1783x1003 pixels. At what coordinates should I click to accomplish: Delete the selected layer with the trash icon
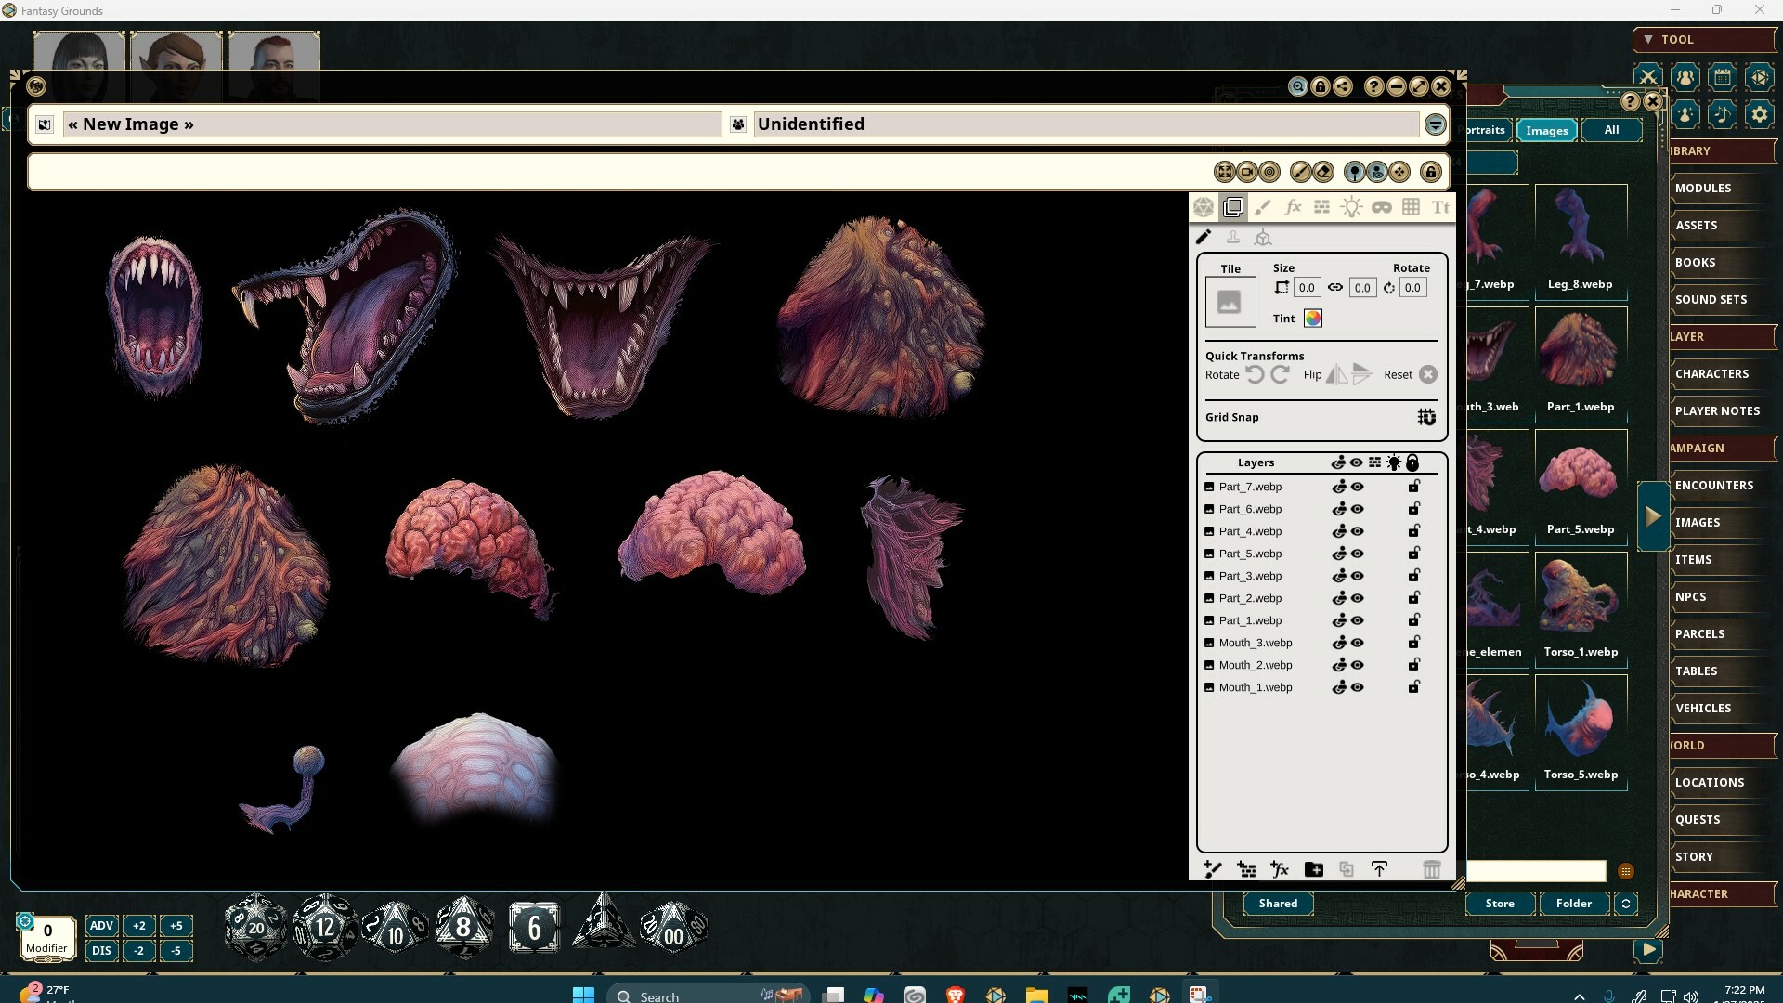point(1431,869)
